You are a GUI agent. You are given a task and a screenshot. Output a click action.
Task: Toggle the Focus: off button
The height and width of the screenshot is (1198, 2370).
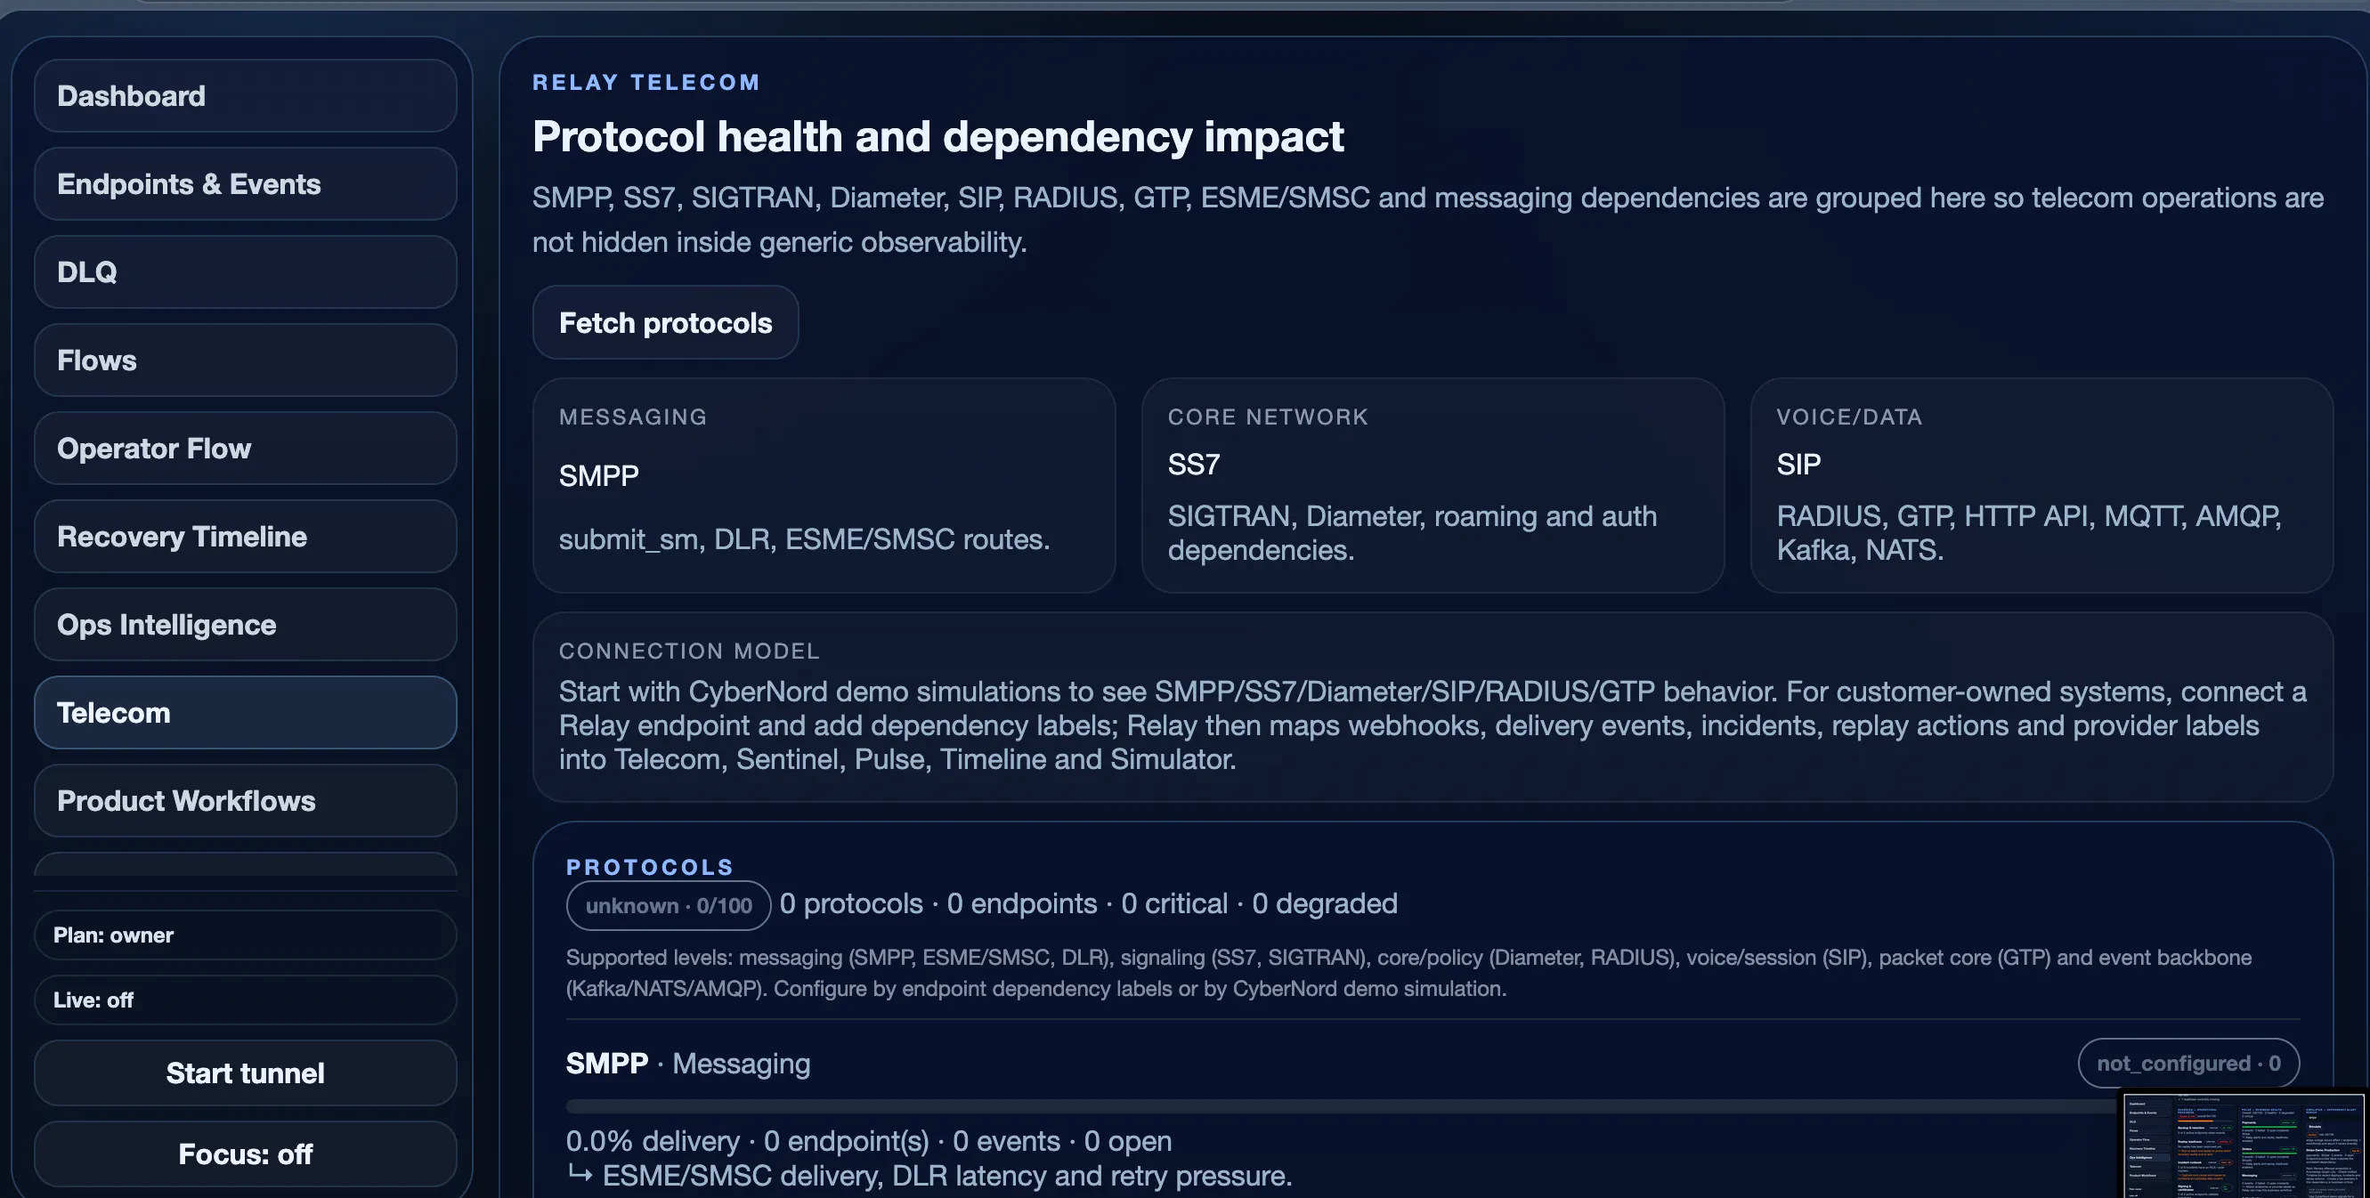pos(246,1153)
